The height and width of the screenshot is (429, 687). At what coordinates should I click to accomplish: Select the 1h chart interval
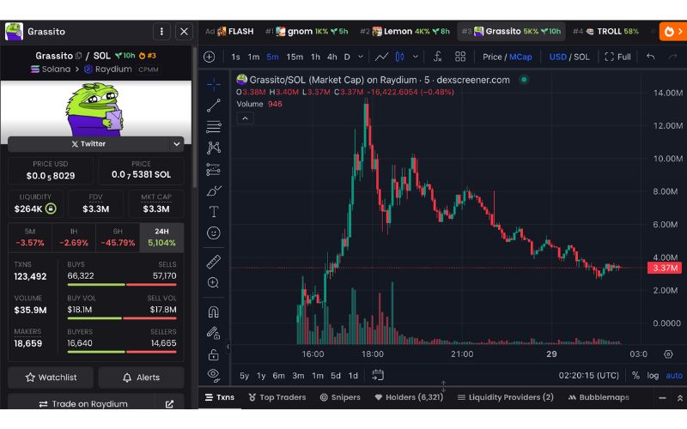coord(315,57)
